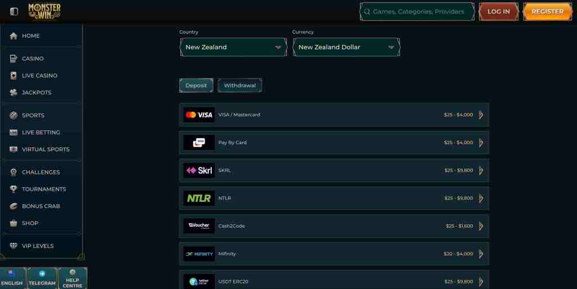This screenshot has width=577, height=289.
Task: Open the Currency dropdown New Zealand Dollar
Action: (347, 47)
